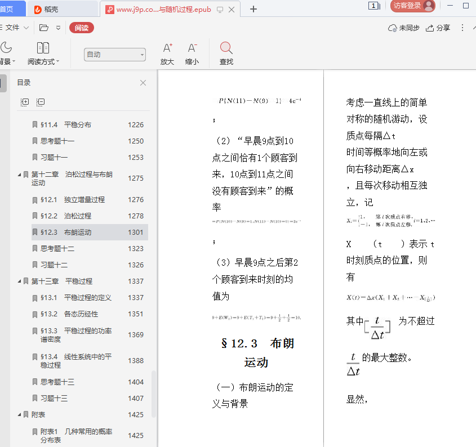Click the 缩小 zoom-out icon
Image resolution: width=476 pixels, height=447 pixels.
pos(192,48)
